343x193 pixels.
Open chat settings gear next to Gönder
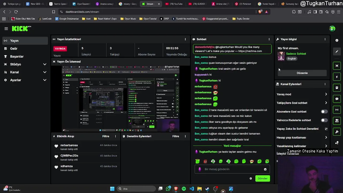click(x=251, y=179)
